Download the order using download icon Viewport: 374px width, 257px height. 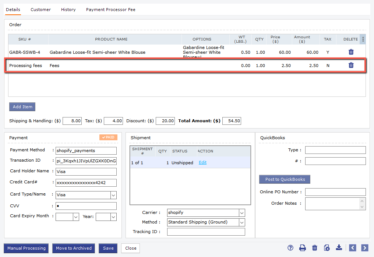point(339,248)
